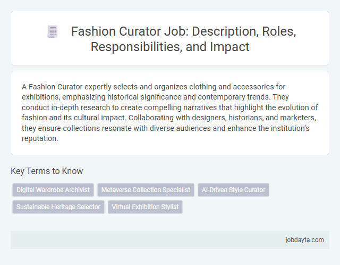Image resolution: width=340 pixels, height=265 pixels.
Task: Select the Virtual Exhibition Stylist tag
Action: (x=145, y=207)
